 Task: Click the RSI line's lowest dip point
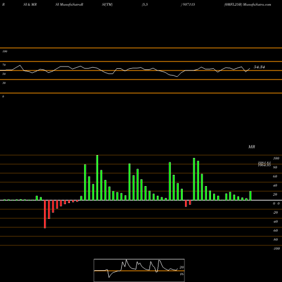[x=177, y=77]
